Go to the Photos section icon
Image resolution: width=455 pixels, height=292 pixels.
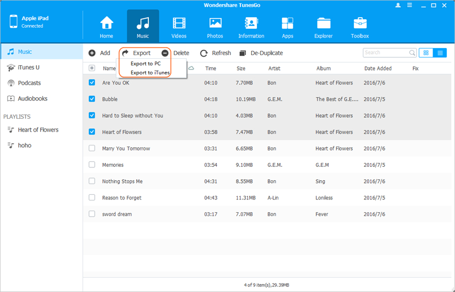tap(215, 24)
